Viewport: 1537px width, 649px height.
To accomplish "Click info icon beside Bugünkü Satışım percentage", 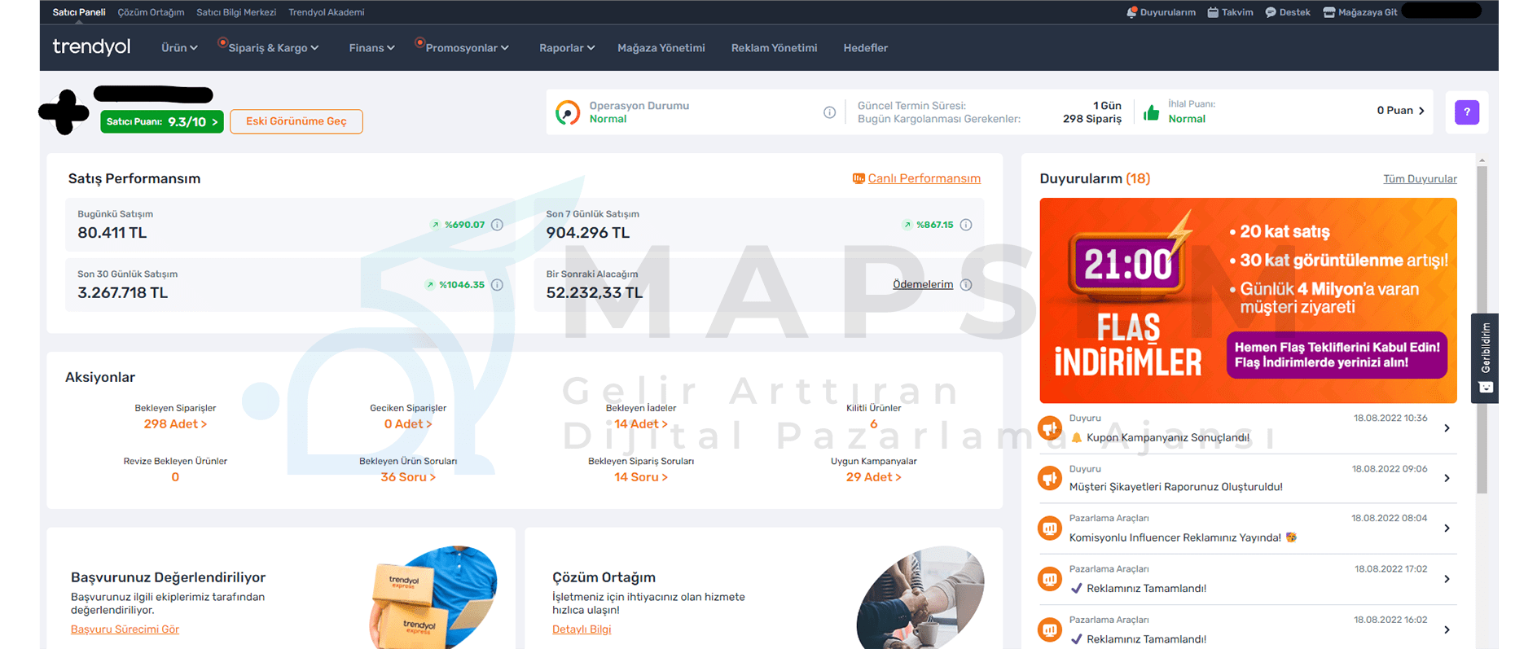I will [x=497, y=225].
